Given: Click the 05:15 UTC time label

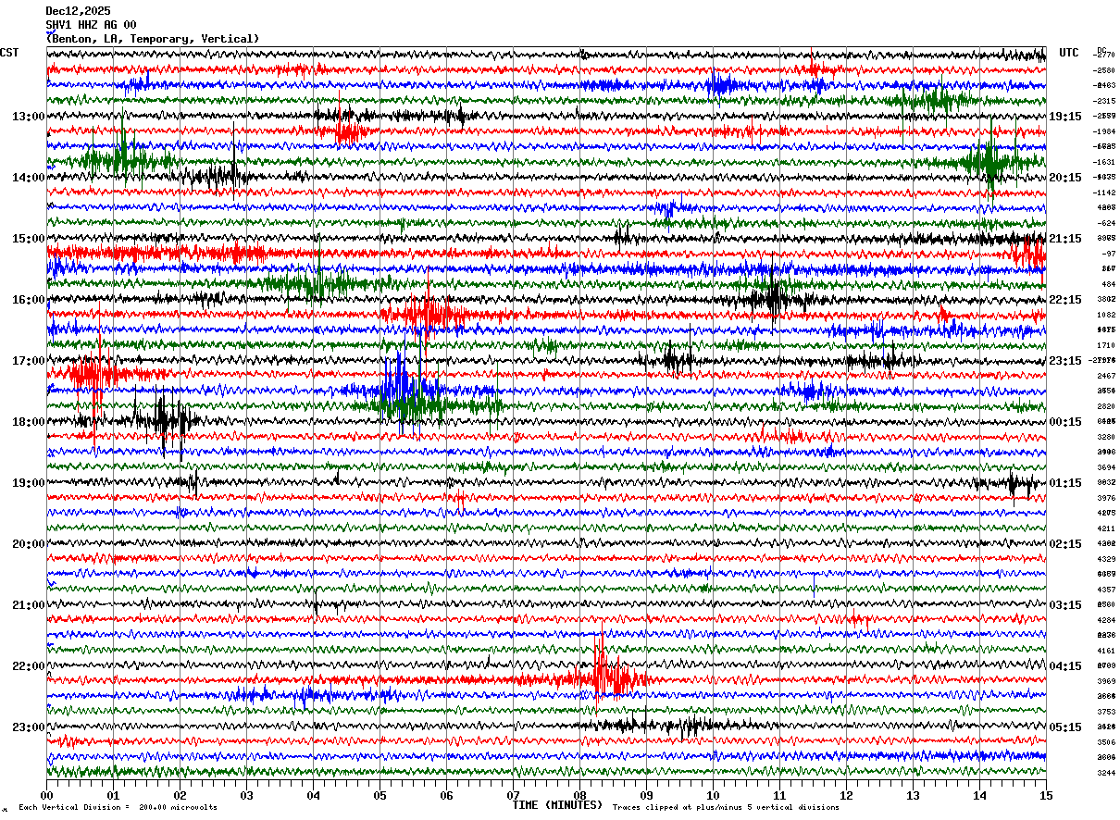Looking at the screenshot, I should pyautogui.click(x=1065, y=727).
